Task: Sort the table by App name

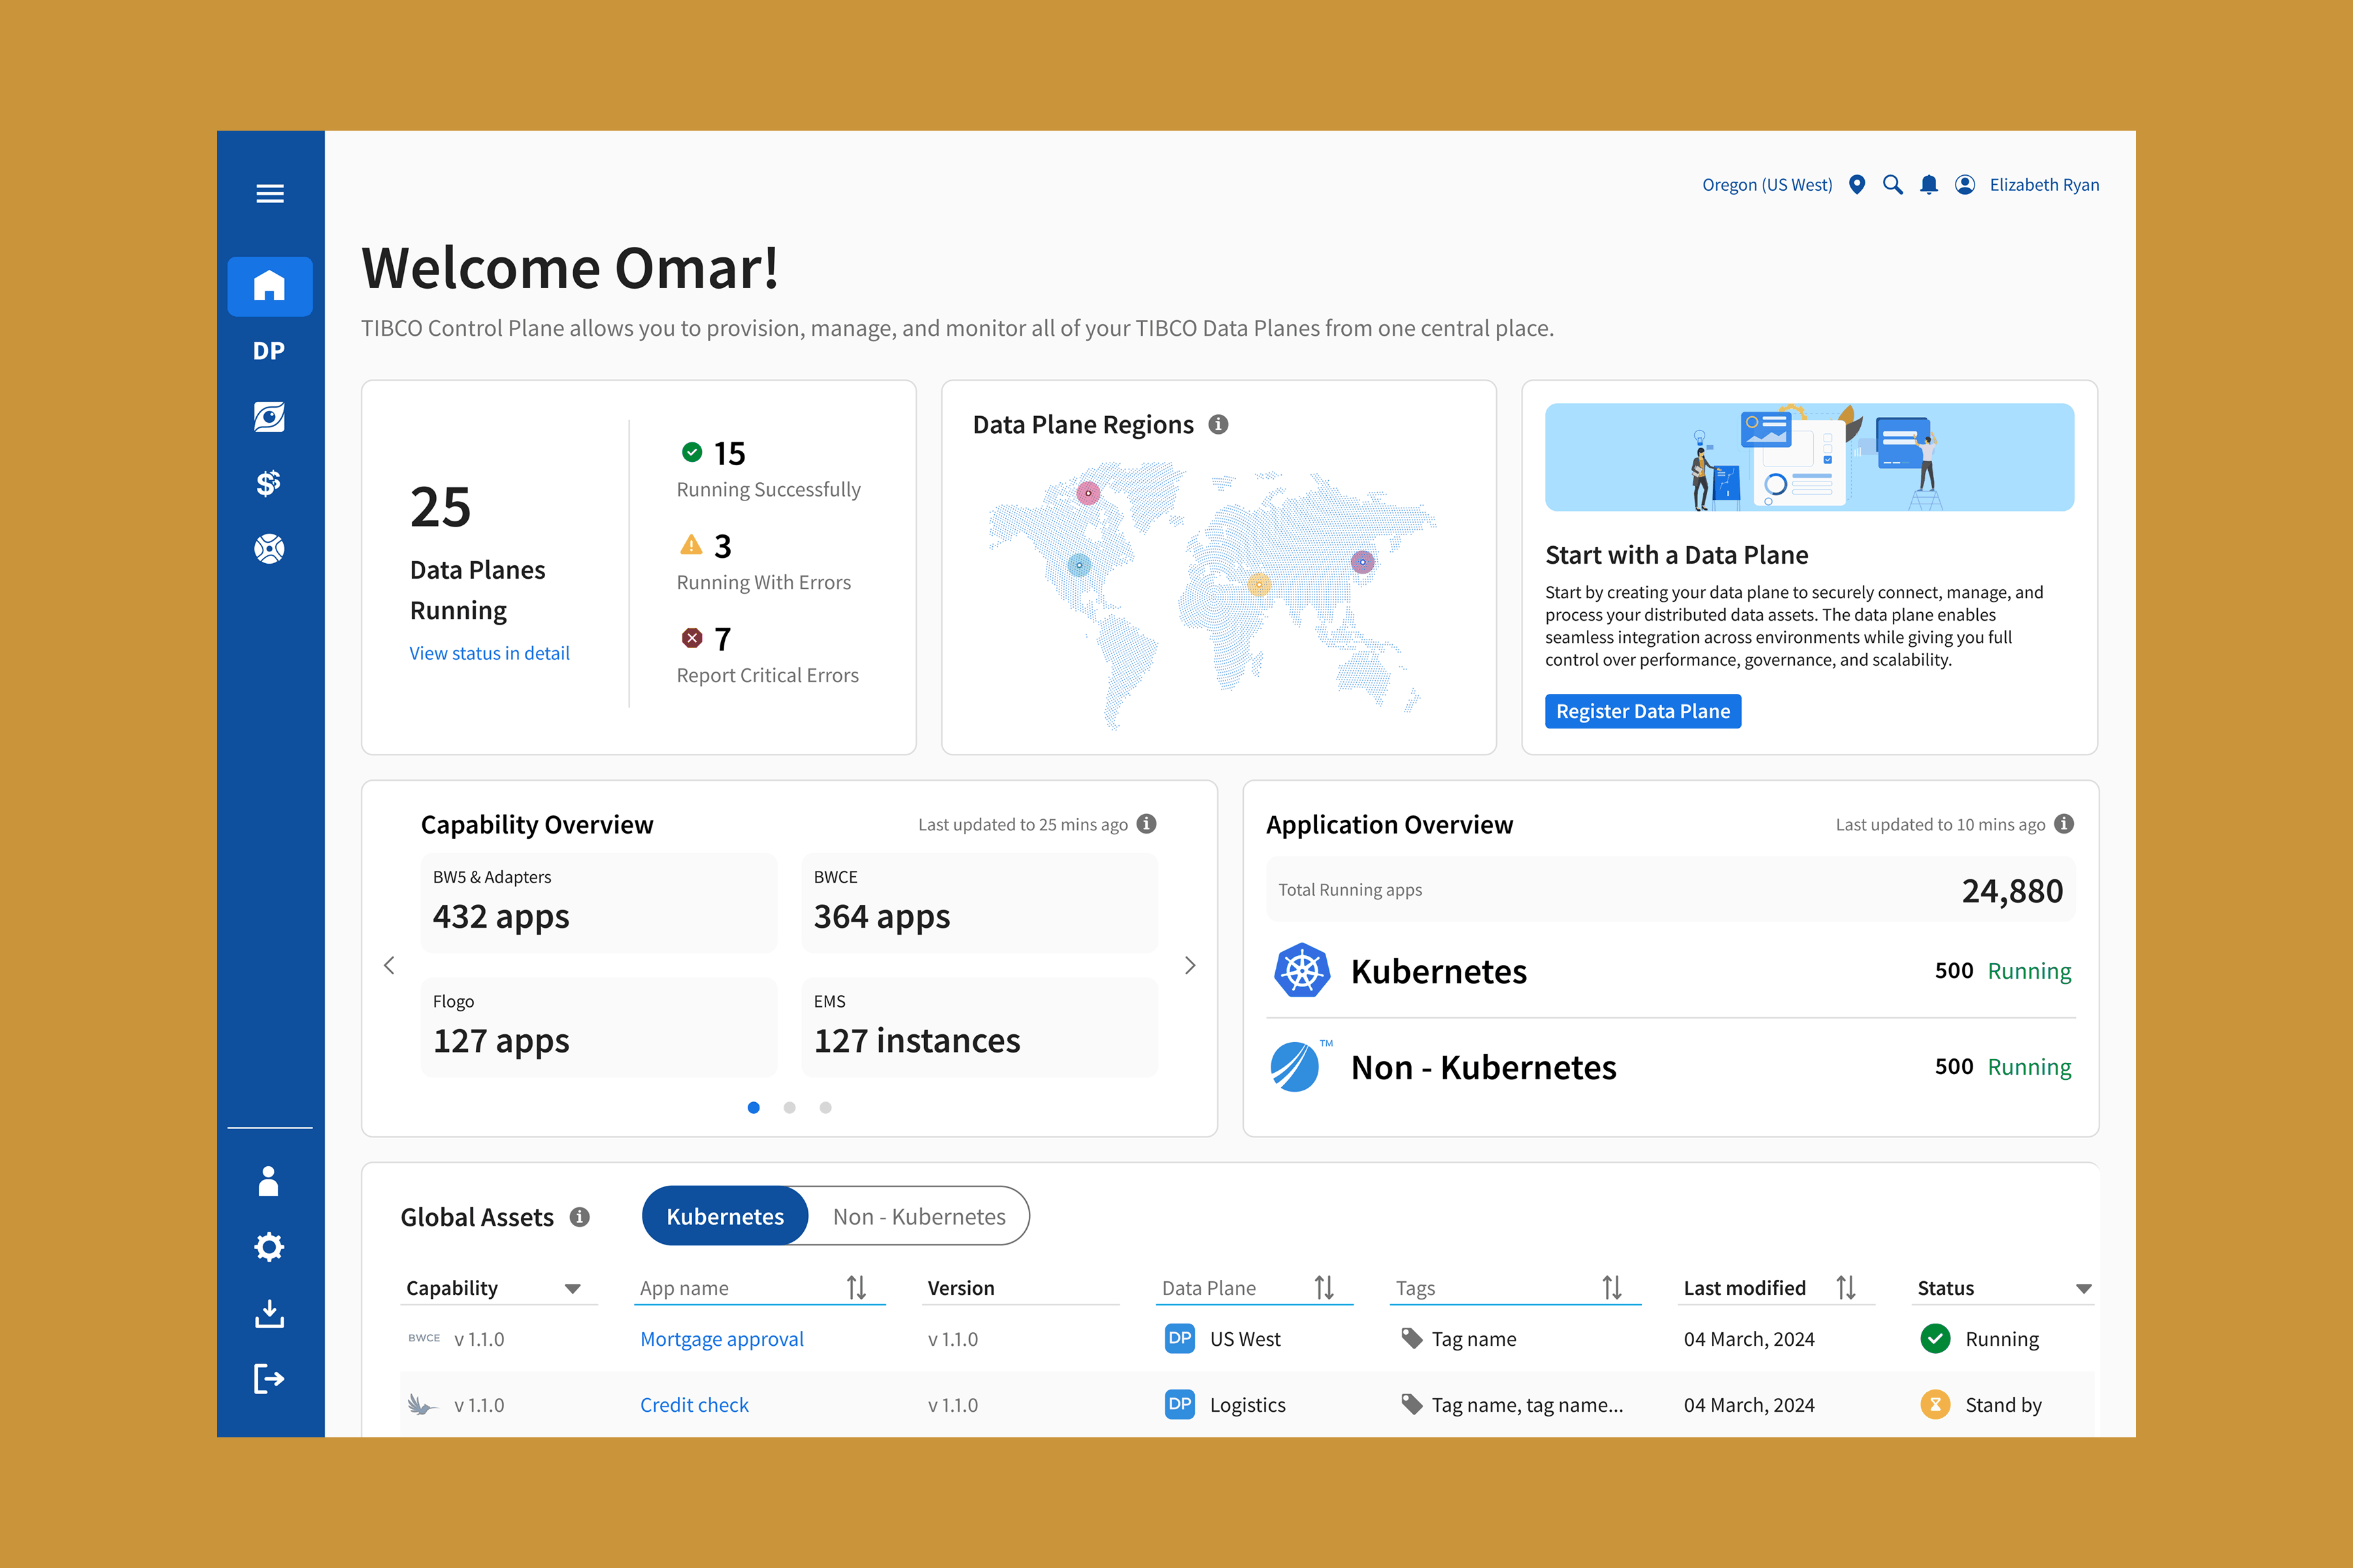Action: point(856,1288)
